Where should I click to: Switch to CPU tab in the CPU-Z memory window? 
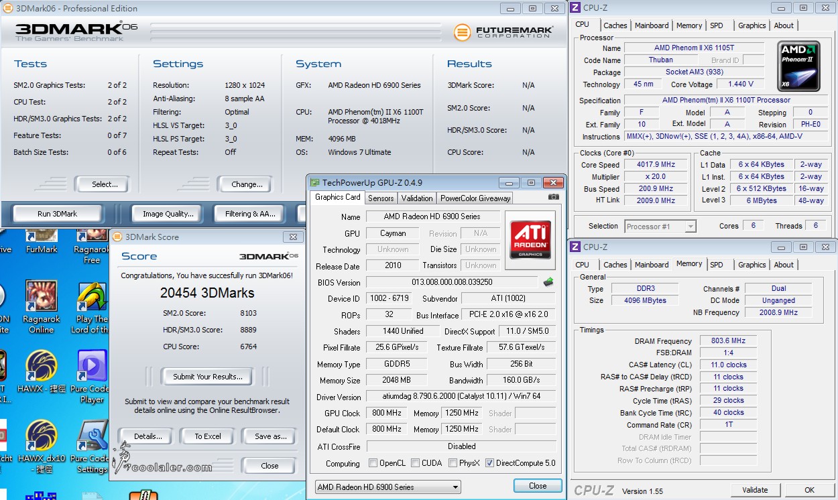point(582,265)
